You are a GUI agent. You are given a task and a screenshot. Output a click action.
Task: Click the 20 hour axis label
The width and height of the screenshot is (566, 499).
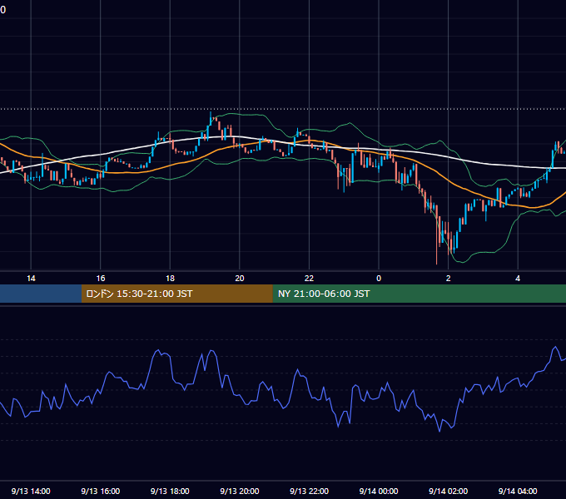point(240,279)
